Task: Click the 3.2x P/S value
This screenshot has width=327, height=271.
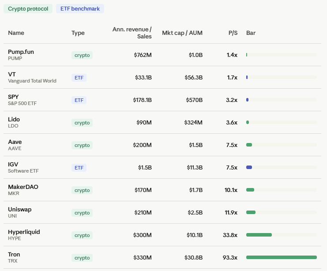Action: click(x=232, y=100)
